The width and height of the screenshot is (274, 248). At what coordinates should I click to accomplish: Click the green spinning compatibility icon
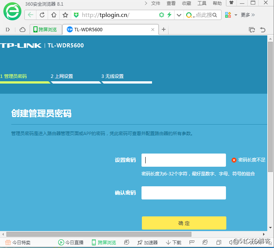162,15
